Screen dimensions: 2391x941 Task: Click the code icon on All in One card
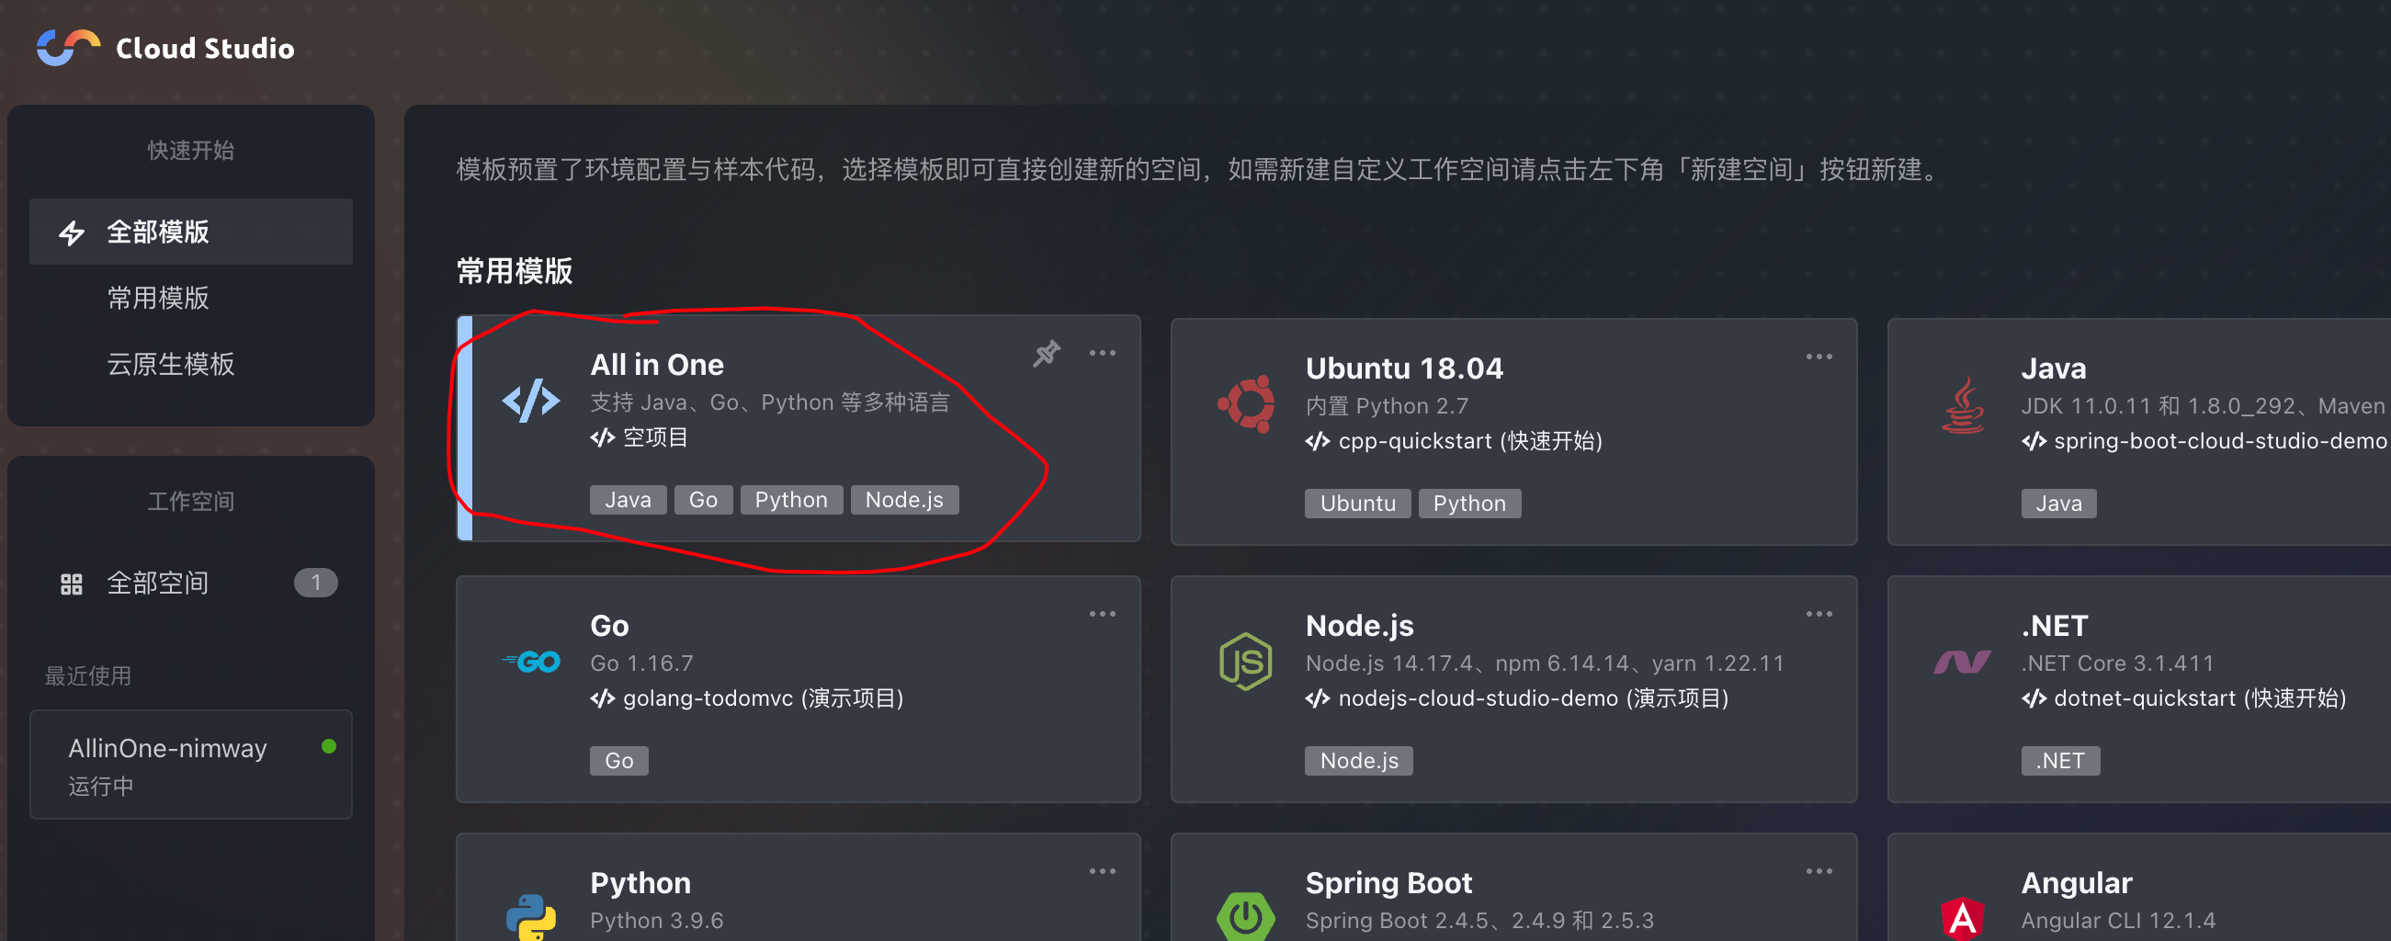click(531, 401)
